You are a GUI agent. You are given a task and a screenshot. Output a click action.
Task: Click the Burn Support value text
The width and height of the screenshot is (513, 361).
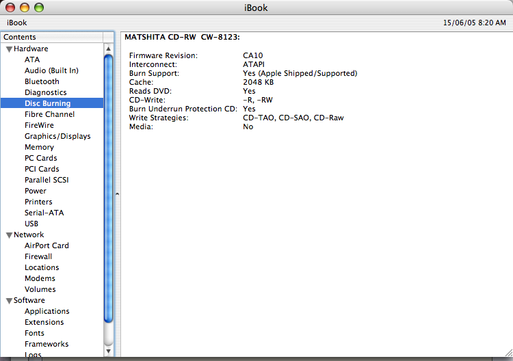(x=300, y=73)
